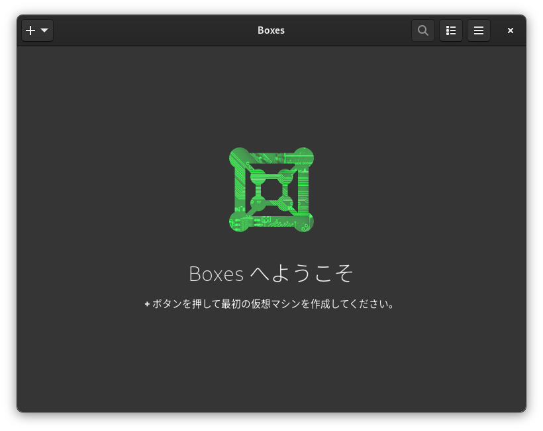Expand the dropdown arrow beside the plus
This screenshot has height=431, width=543.
pyautogui.click(x=44, y=30)
